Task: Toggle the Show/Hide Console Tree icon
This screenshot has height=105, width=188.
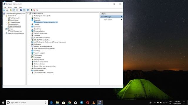Action: 14,10
